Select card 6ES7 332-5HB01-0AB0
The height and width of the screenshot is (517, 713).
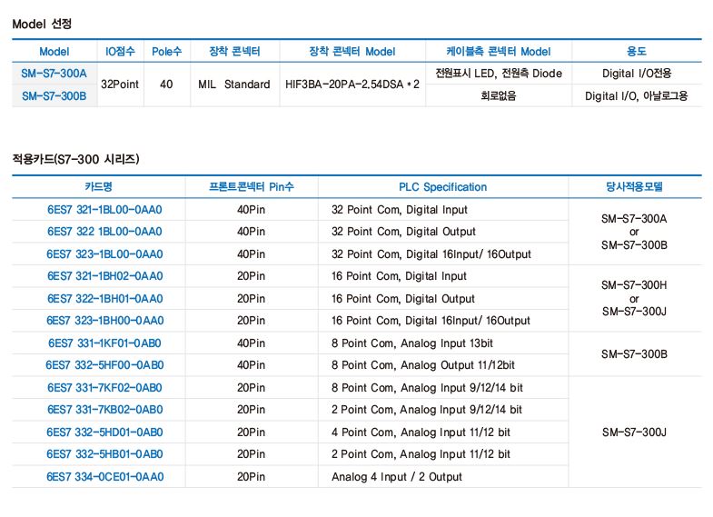pos(104,454)
